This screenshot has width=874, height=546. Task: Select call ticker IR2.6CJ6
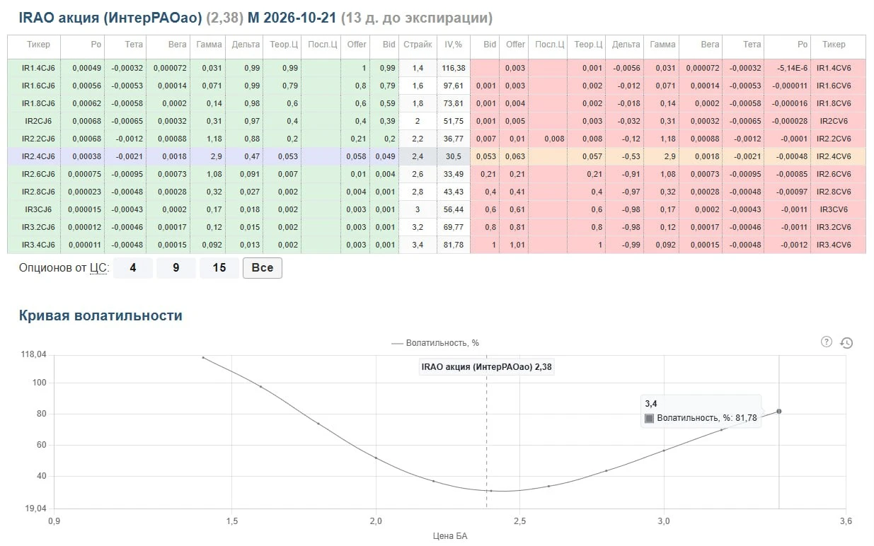pos(38,174)
